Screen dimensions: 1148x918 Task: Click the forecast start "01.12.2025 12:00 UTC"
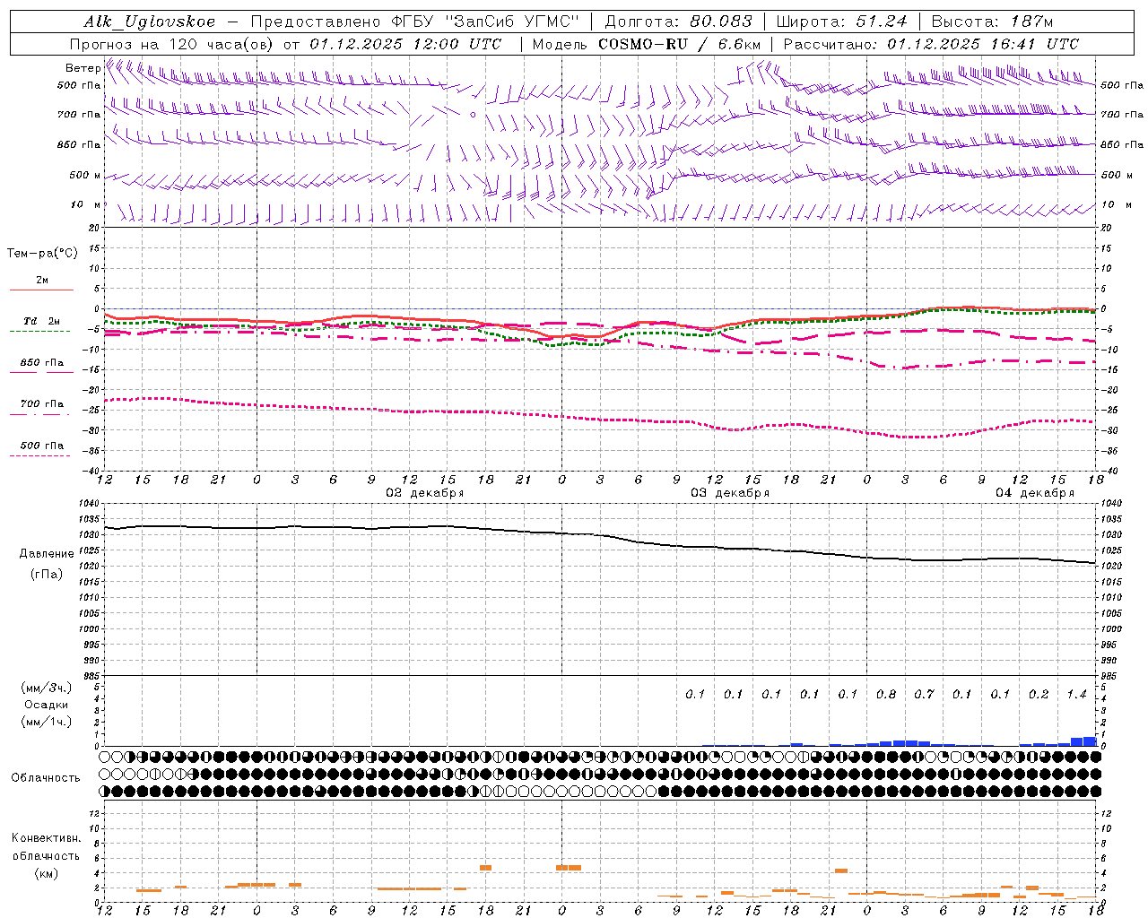[x=405, y=44]
